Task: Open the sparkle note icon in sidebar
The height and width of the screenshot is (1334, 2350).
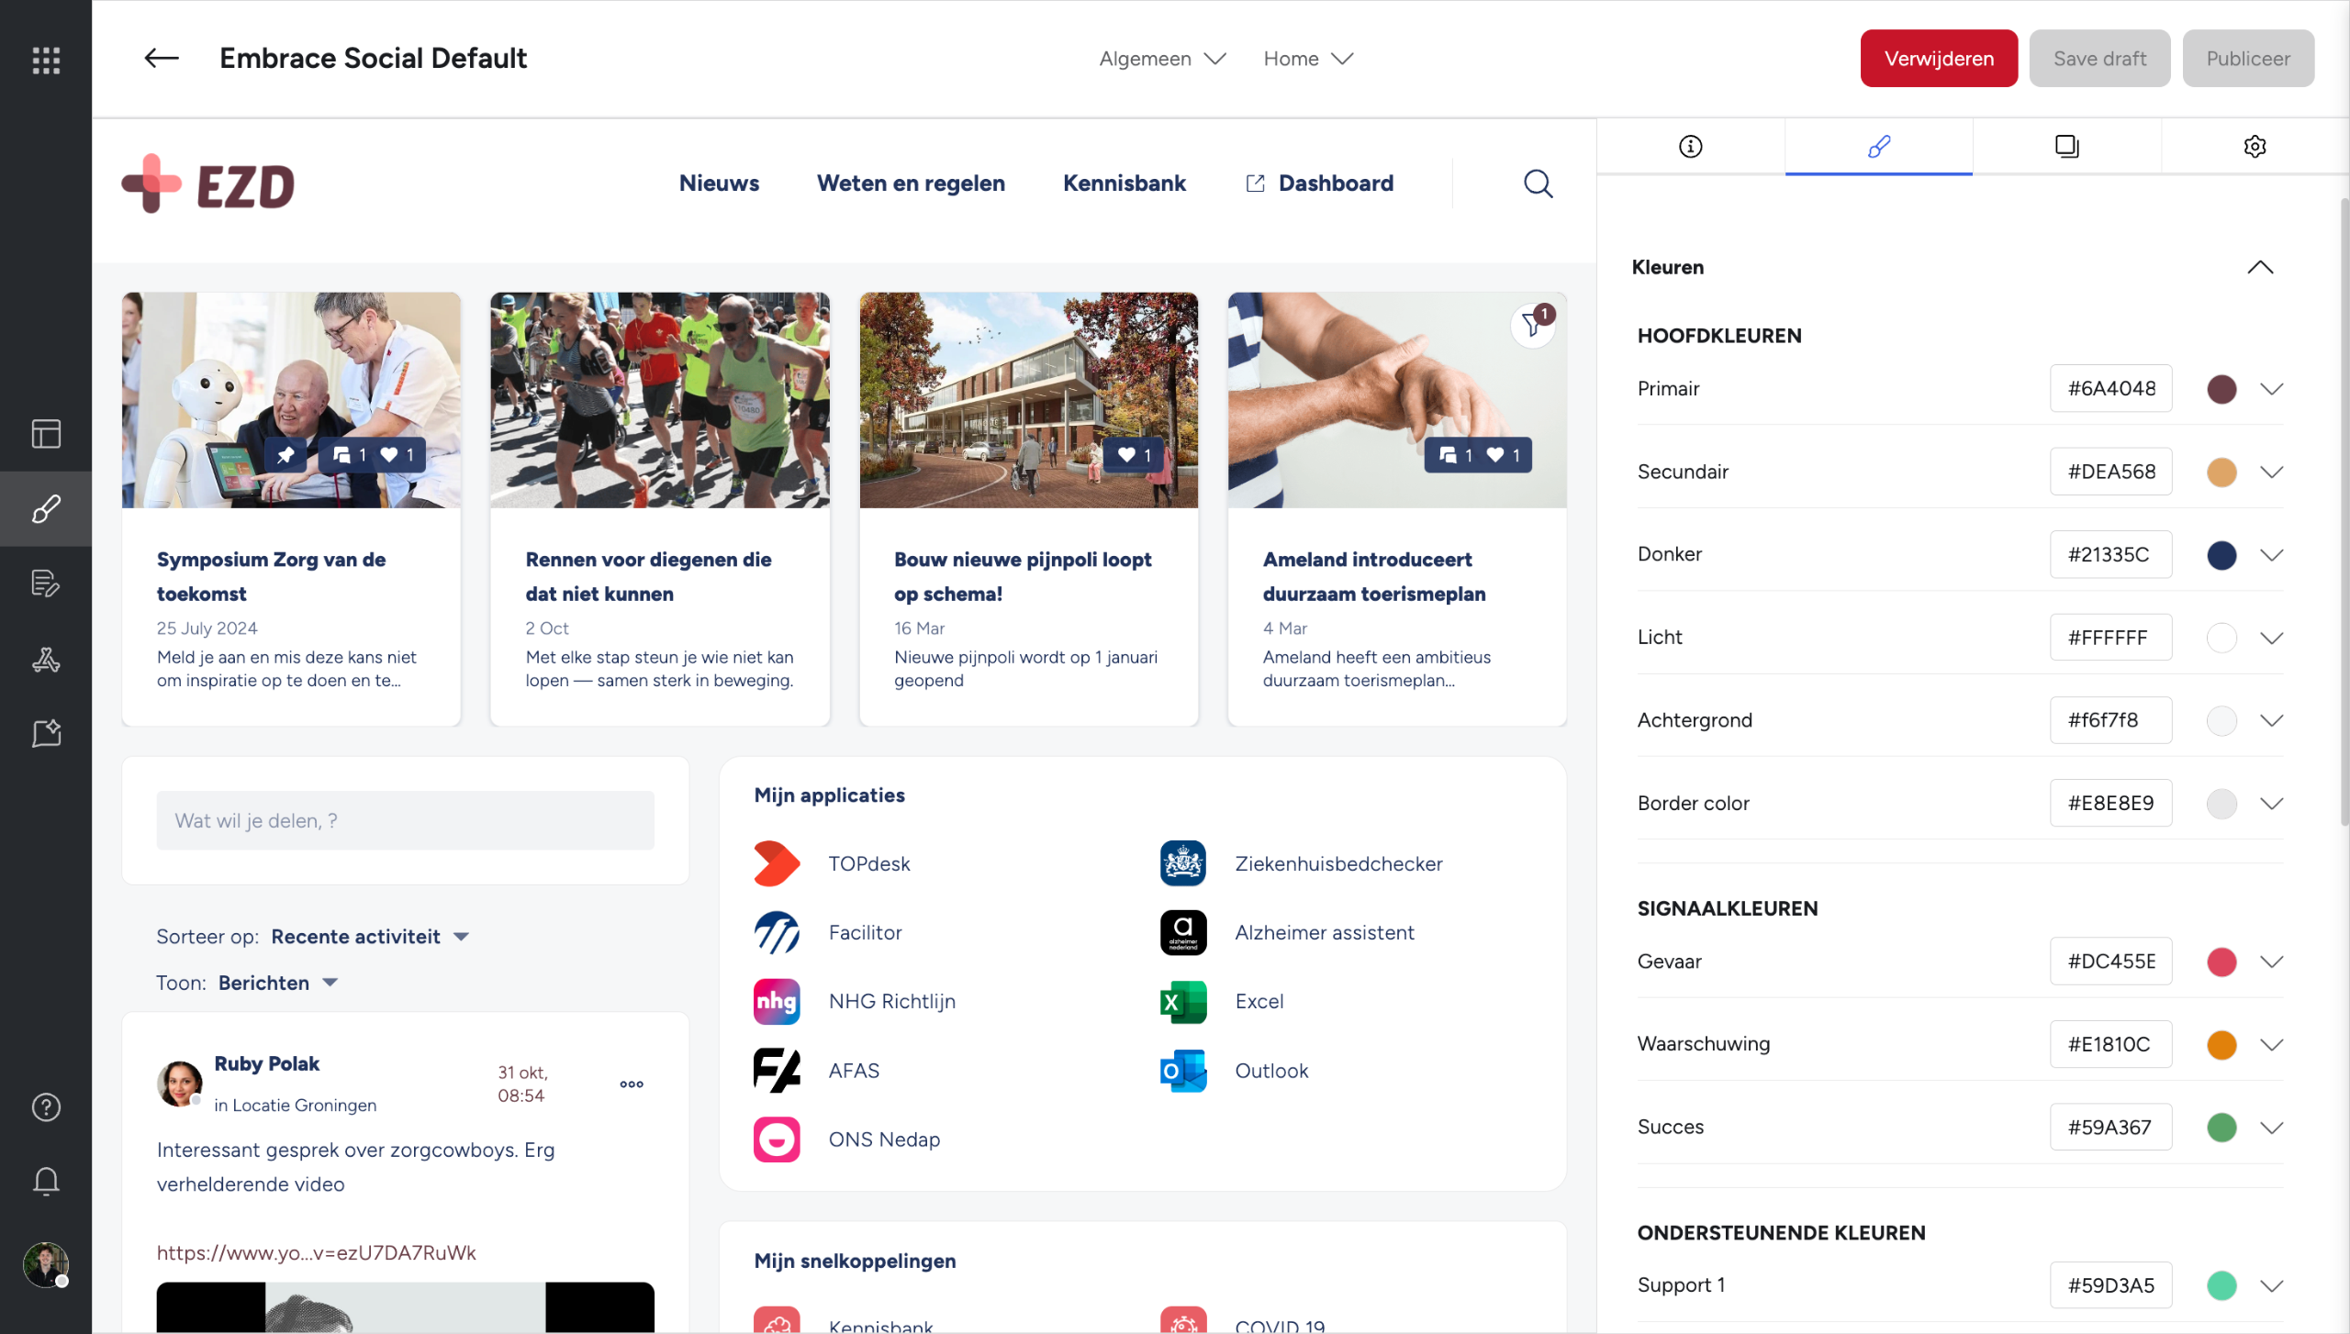Action: (x=46, y=733)
